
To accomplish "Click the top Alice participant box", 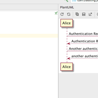I will pos(67,23).
